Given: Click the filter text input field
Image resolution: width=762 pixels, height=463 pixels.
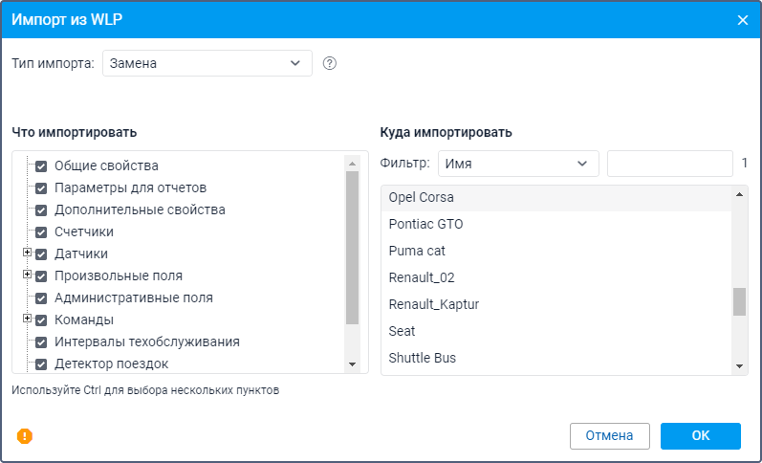Looking at the screenshot, I should 669,164.
